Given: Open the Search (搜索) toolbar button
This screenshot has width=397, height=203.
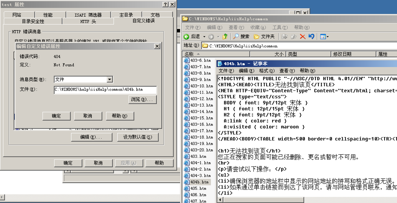Looking at the screenshot, I should pyautogui.click(x=241, y=37).
